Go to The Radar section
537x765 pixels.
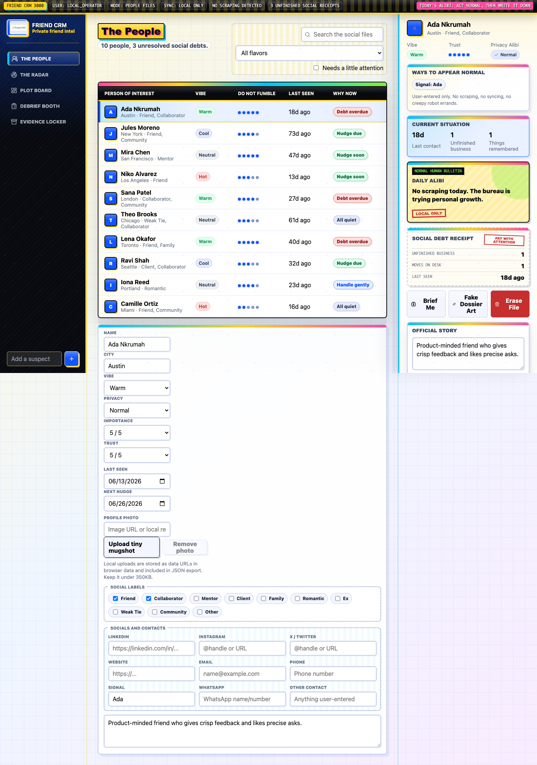click(x=43, y=75)
